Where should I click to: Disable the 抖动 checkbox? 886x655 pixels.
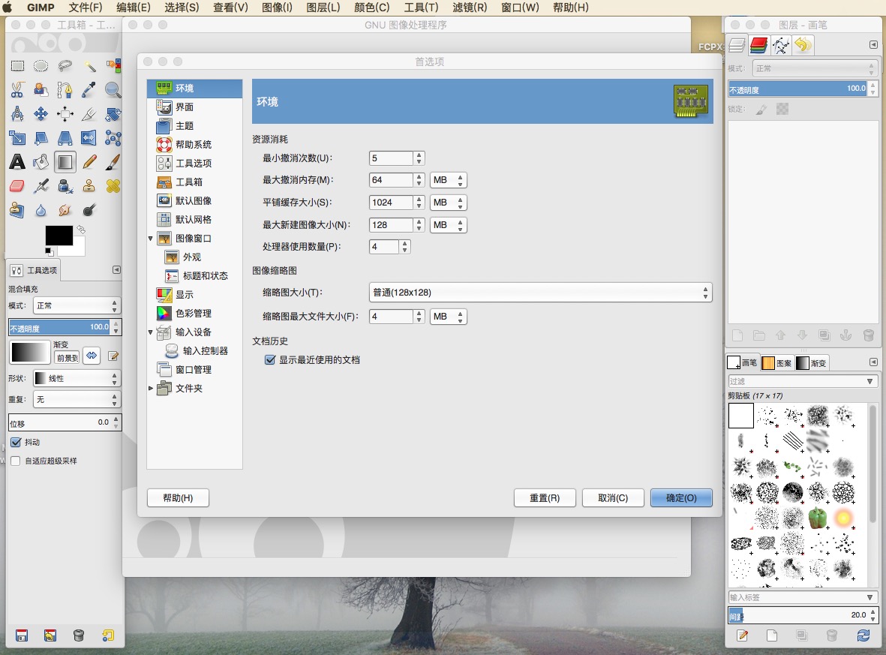tap(16, 443)
